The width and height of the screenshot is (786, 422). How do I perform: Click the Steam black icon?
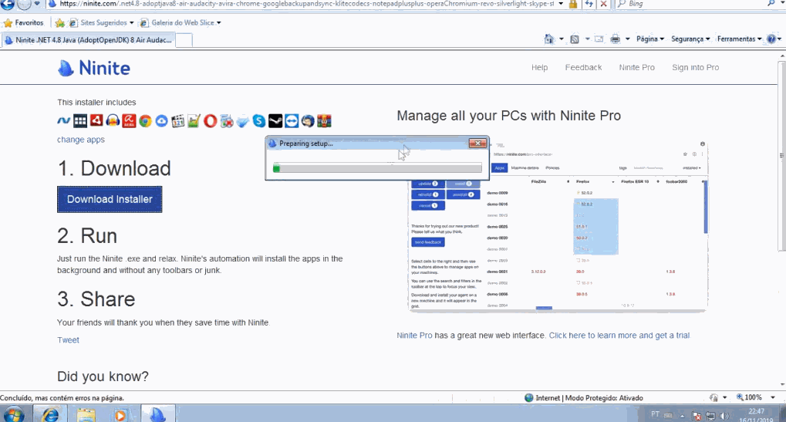(x=275, y=121)
